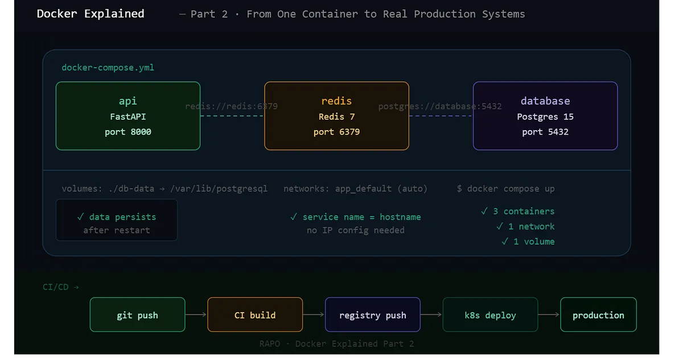
Task: Click the registry push pipeline stage
Action: point(372,314)
